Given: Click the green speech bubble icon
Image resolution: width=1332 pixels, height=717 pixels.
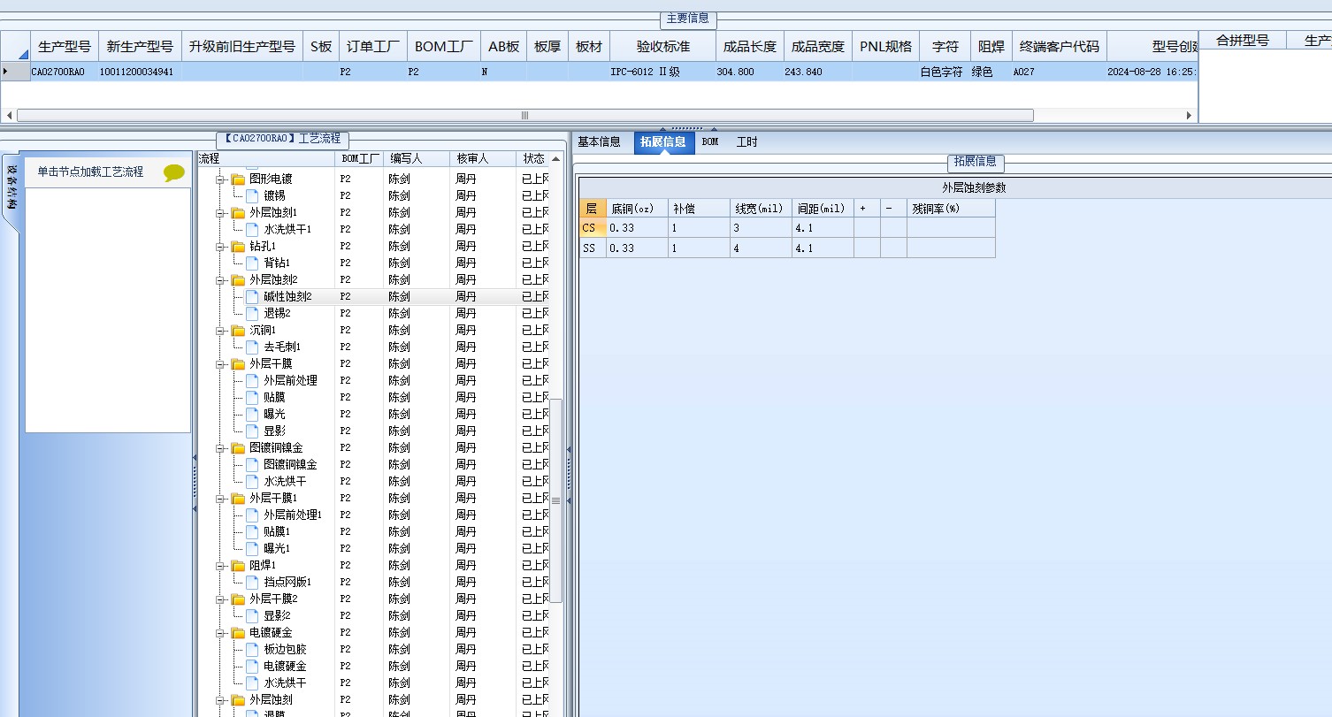Looking at the screenshot, I should tap(174, 173).
